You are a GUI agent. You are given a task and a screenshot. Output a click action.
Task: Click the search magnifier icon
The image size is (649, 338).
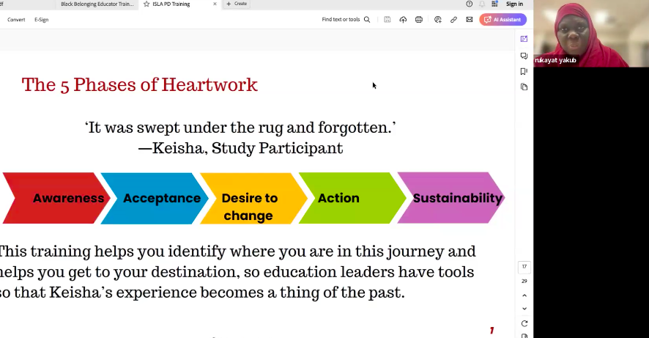coord(367,20)
